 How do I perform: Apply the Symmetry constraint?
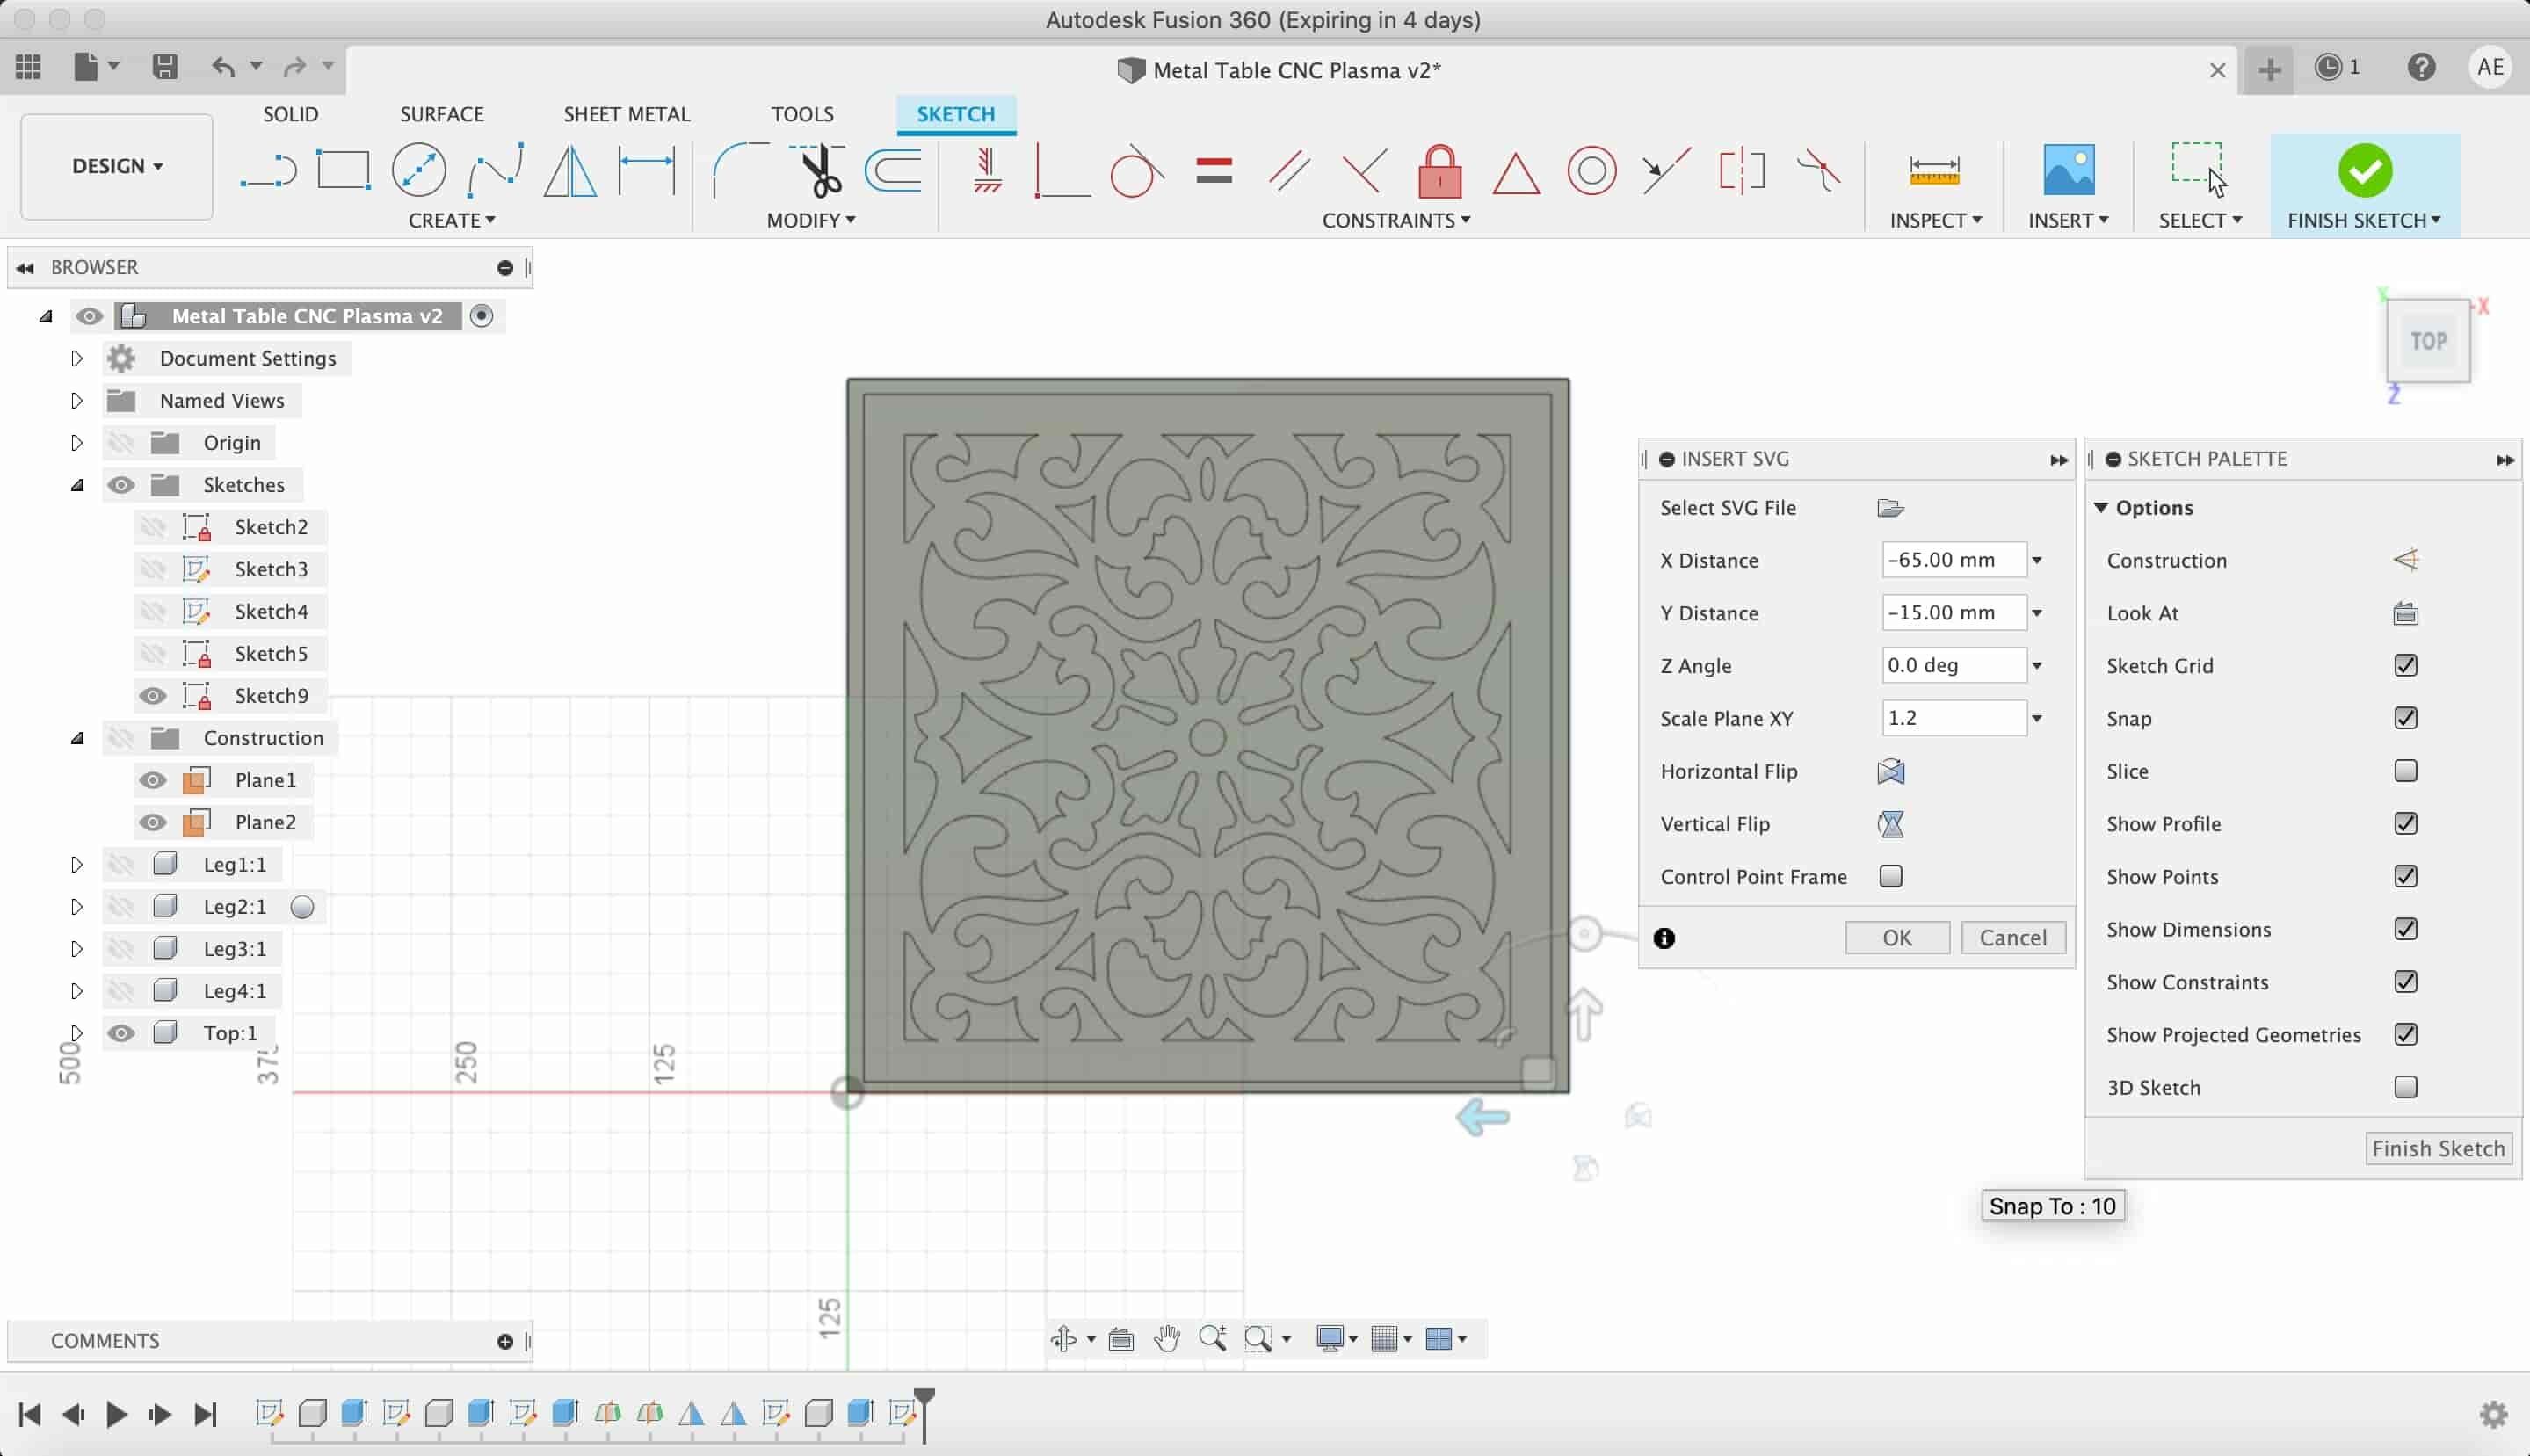point(1741,170)
